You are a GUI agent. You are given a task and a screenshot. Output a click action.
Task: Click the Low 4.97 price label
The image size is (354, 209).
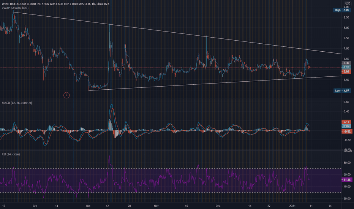[342, 90]
